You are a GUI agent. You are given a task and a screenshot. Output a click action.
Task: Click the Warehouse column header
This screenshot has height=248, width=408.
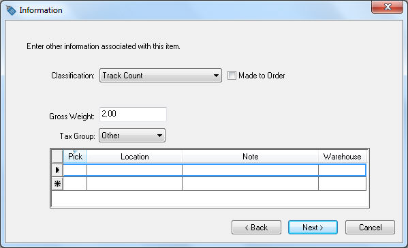342,157
